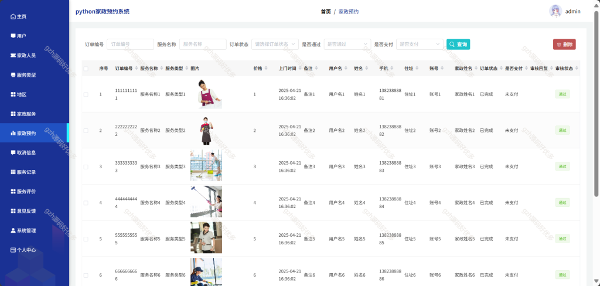600x286 pixels.
Task: Select 家政预约 in the sidebar menu
Action: point(35,133)
